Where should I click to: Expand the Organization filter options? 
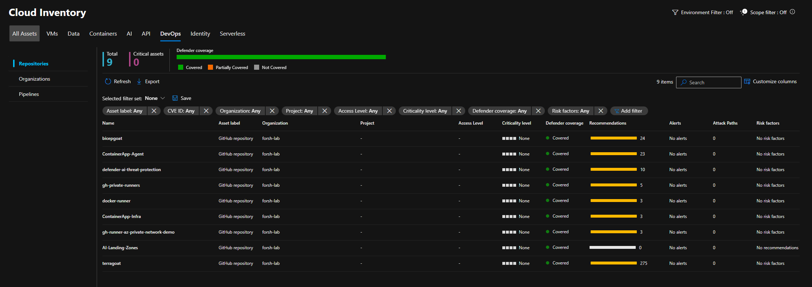240,111
